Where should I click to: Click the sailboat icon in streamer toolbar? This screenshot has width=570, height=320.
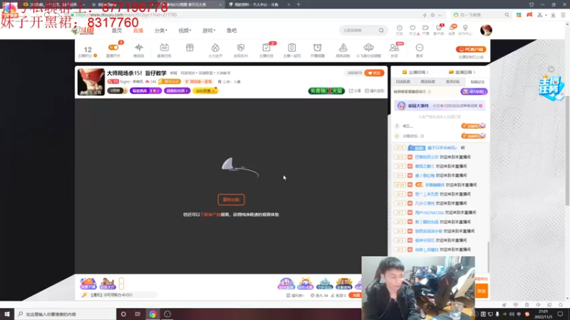coord(343,48)
